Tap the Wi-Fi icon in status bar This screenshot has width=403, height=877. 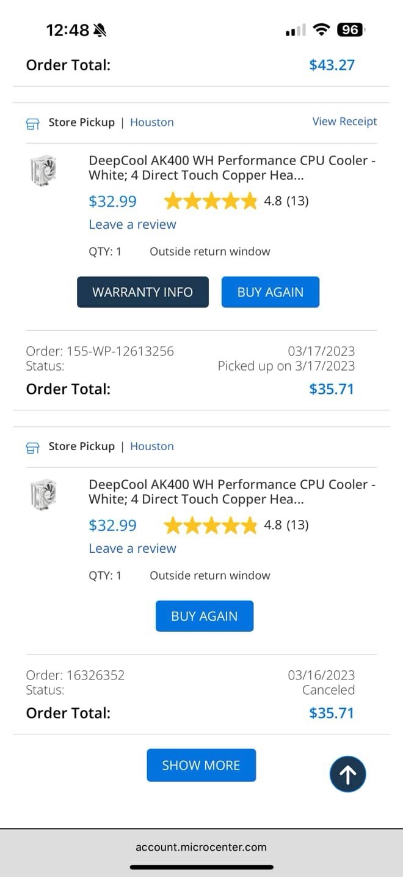coord(321,29)
